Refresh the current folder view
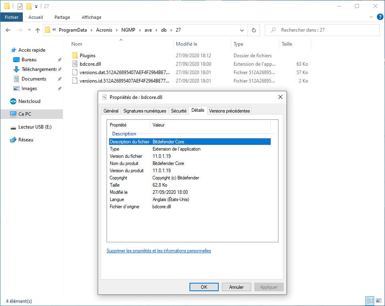Viewport: 385px width, 306px height. [254, 30]
